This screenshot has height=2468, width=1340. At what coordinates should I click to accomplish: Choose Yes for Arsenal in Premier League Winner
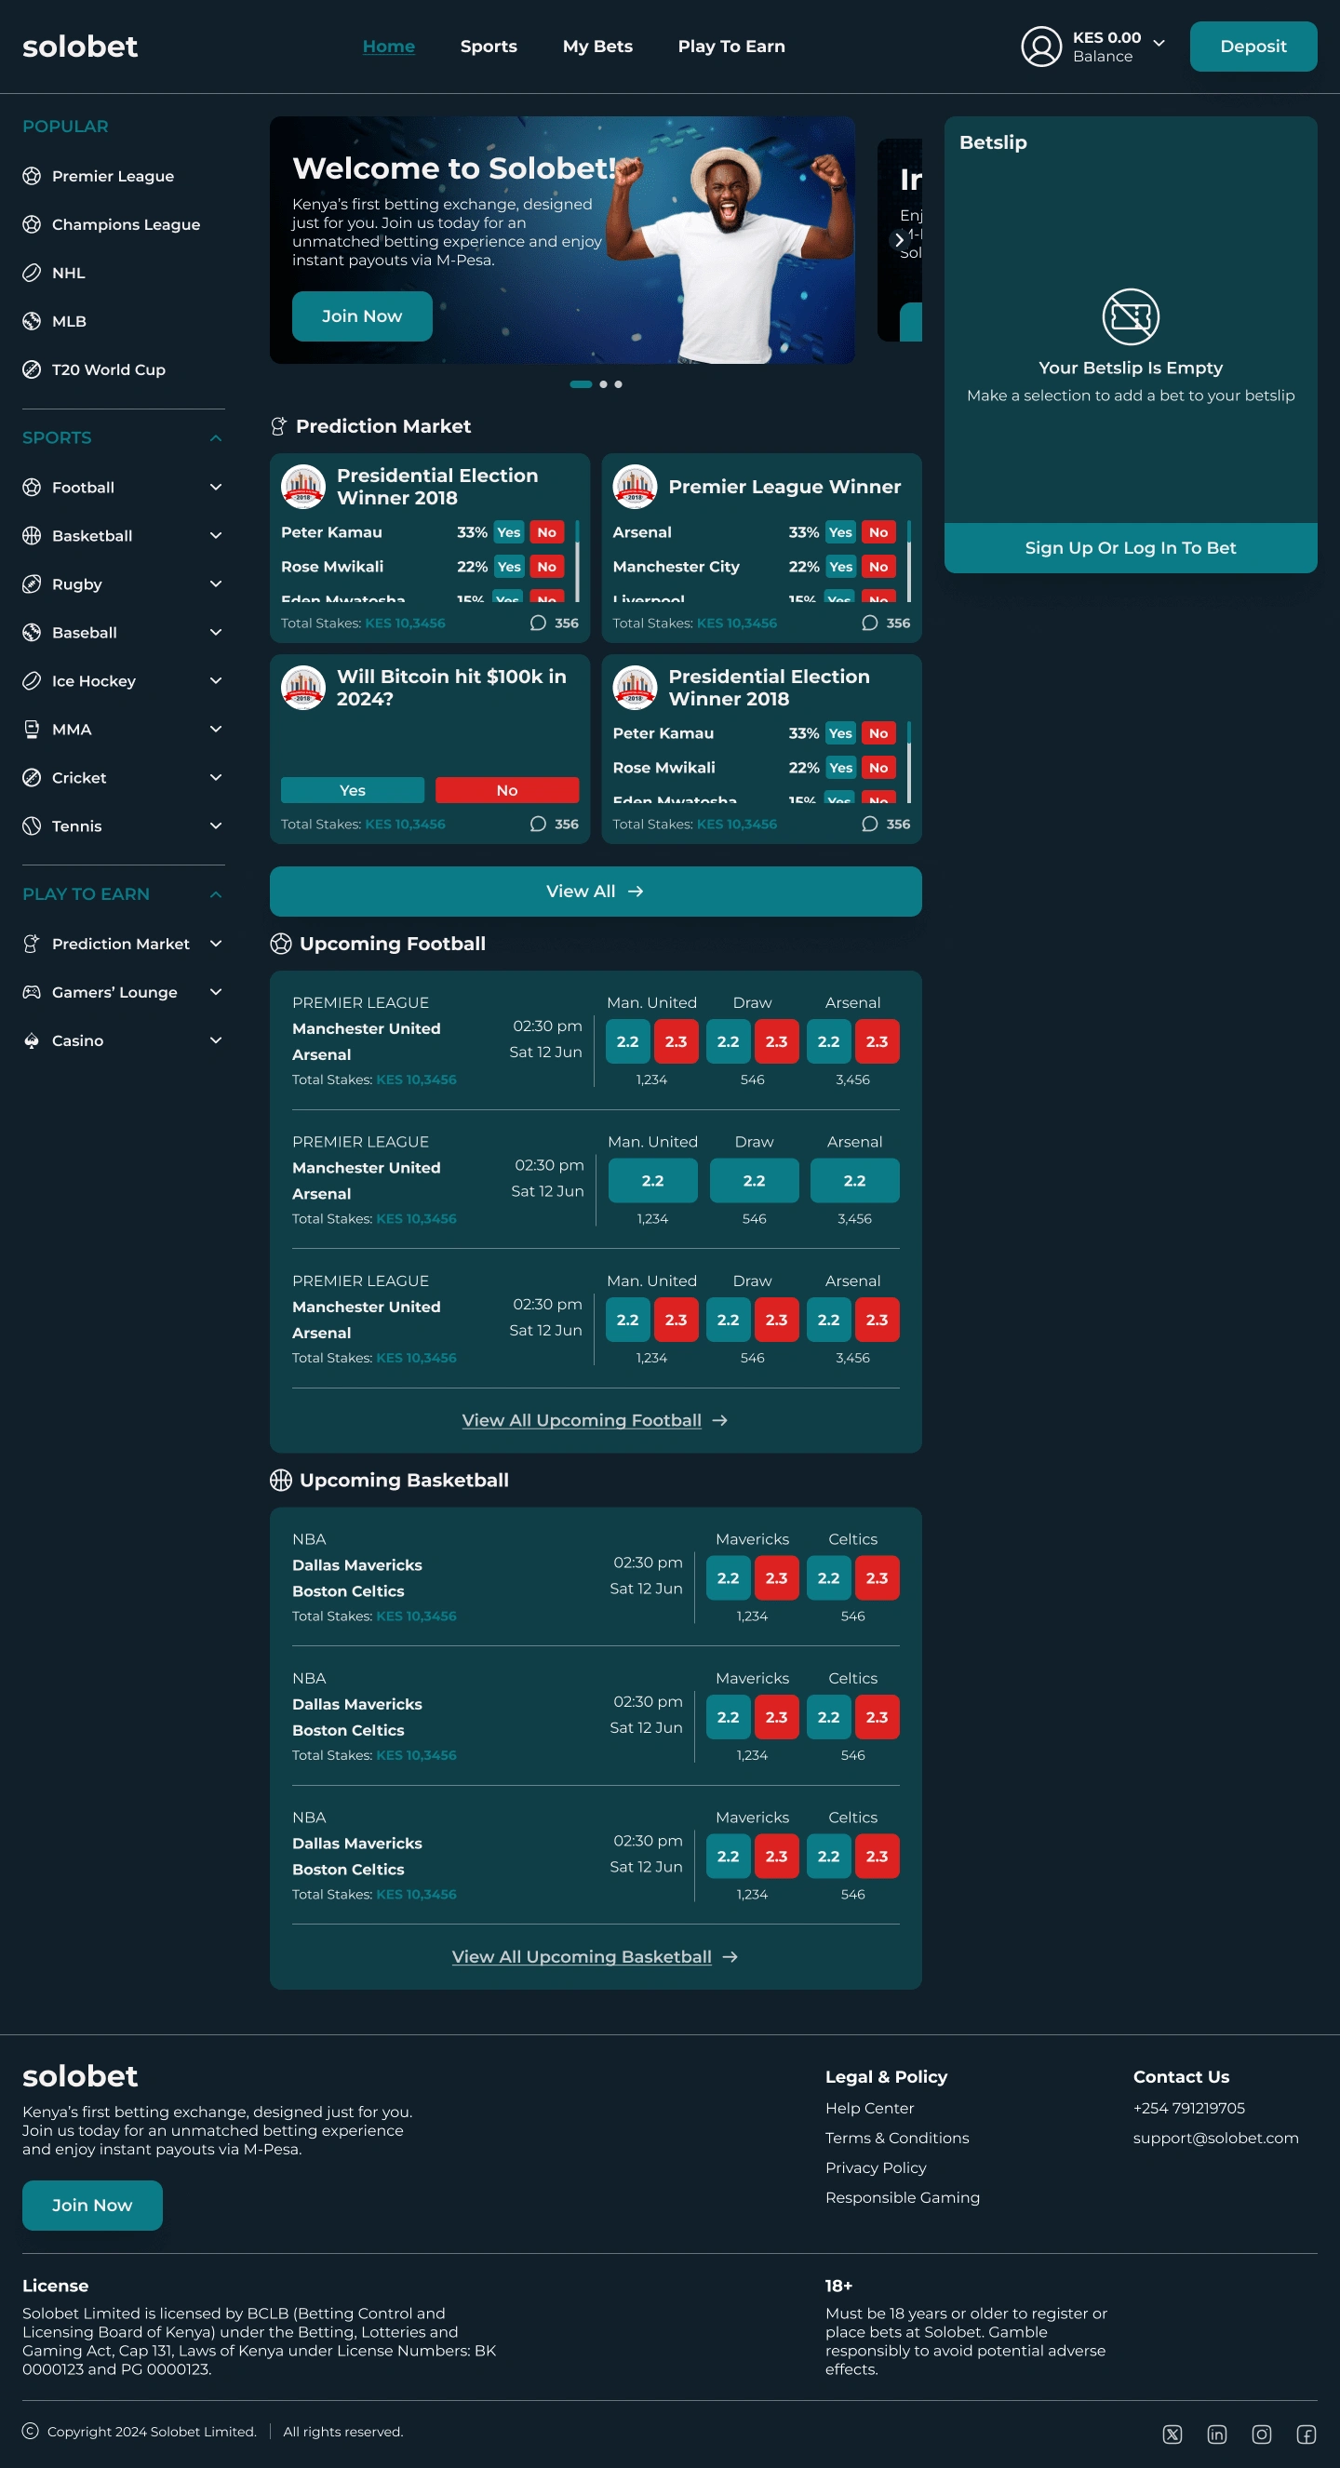pyautogui.click(x=840, y=532)
